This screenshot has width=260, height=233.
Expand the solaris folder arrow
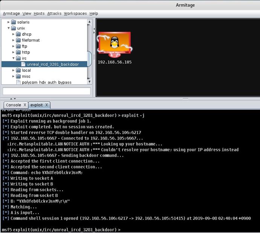click(x=8, y=22)
